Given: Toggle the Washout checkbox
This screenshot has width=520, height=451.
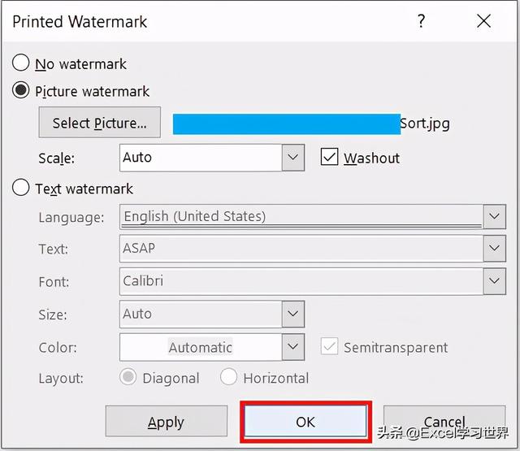Looking at the screenshot, I should pos(329,157).
